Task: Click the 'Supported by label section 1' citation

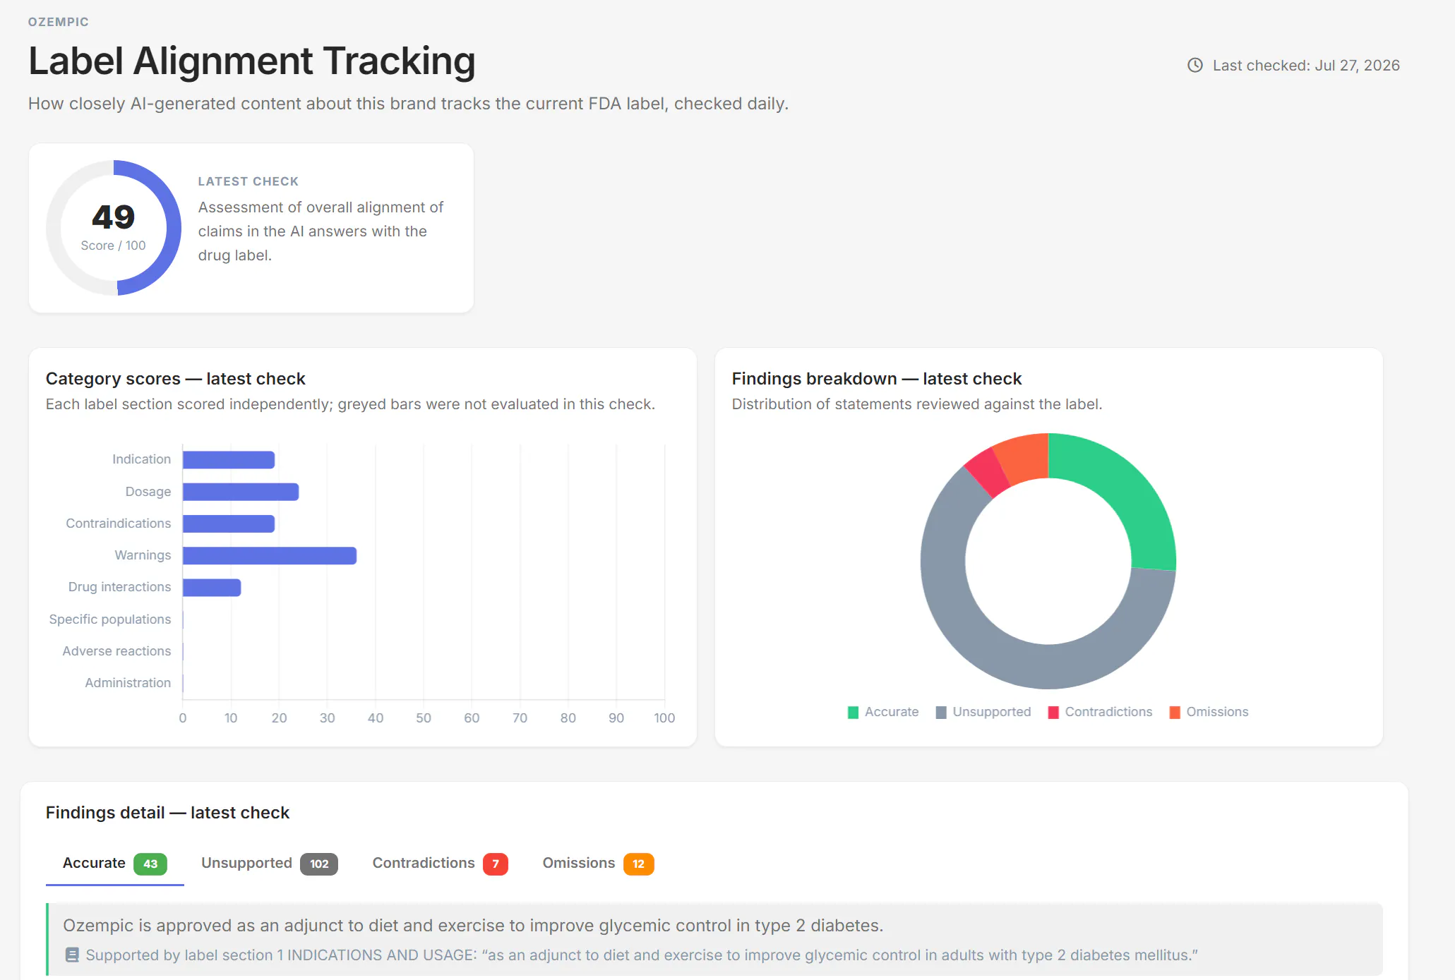Action: [642, 955]
